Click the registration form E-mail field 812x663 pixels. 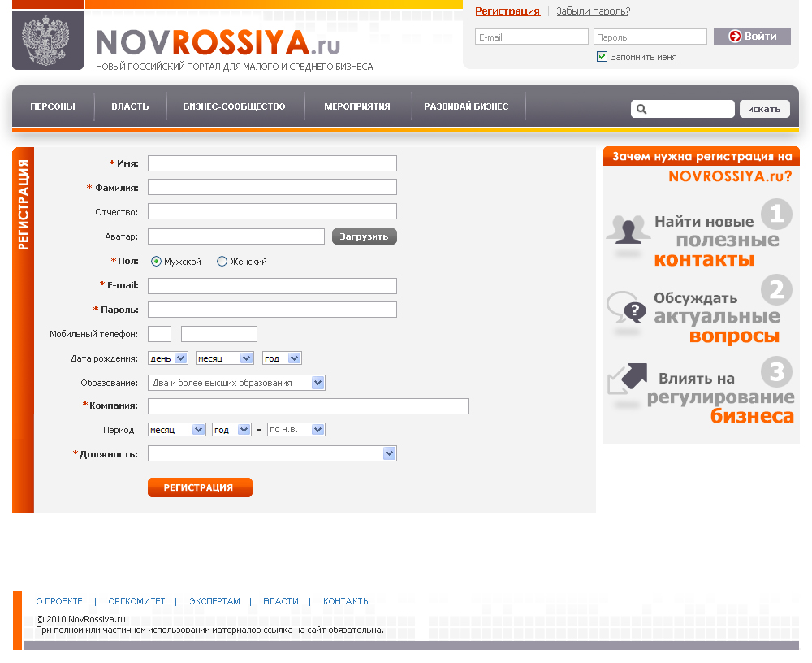pos(272,286)
